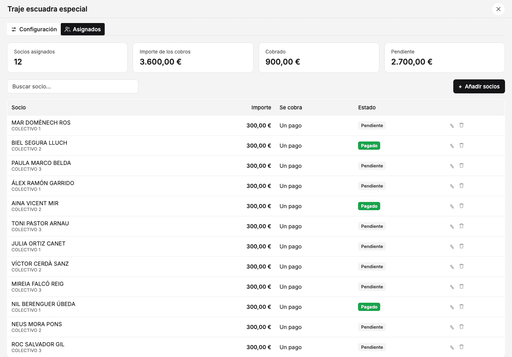Delete TONI PASTOR ARNAU via trash icon
Screen dimensions: 512x357
(x=461, y=226)
